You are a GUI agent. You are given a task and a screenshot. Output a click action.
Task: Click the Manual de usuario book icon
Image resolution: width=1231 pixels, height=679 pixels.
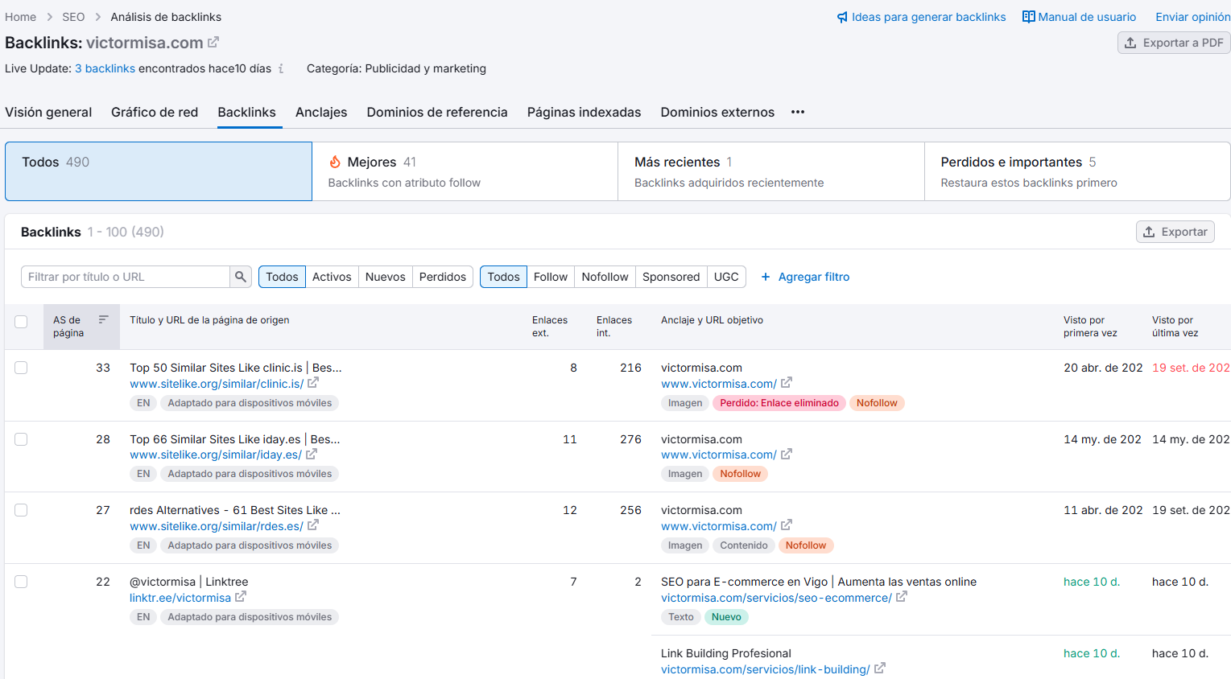click(1028, 17)
